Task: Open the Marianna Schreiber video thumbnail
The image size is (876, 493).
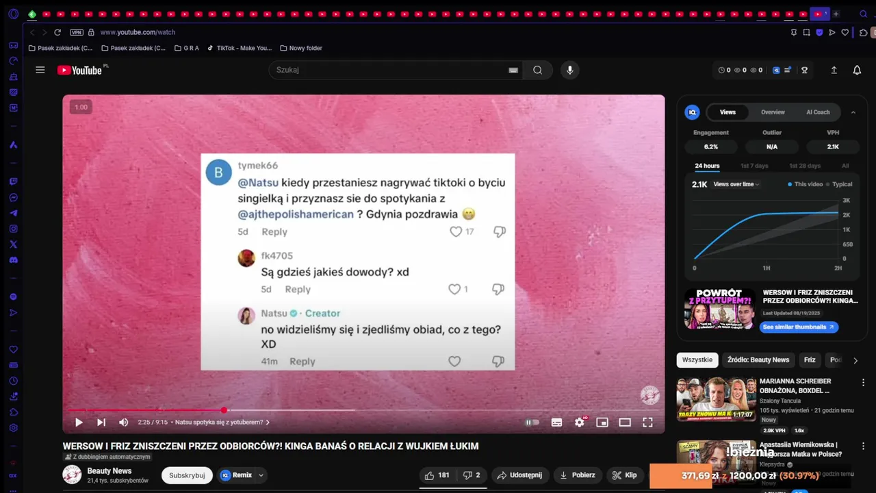Action: tap(716, 399)
